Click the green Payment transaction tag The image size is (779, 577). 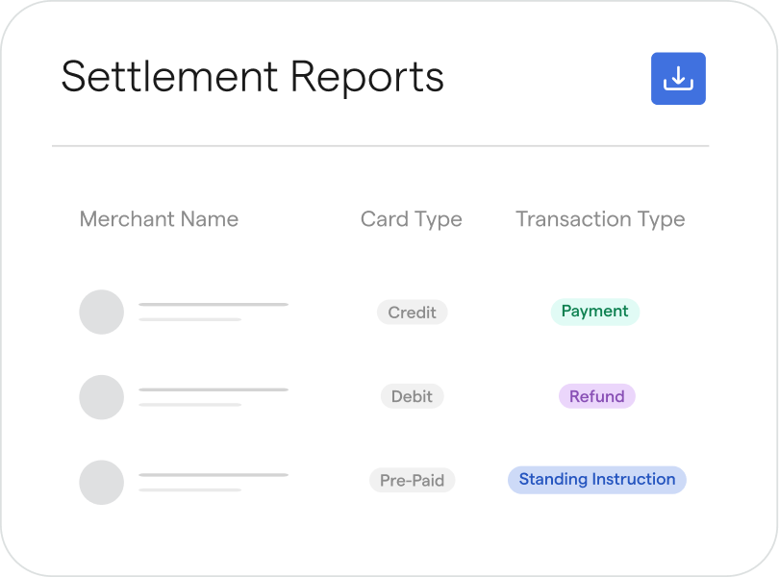tap(594, 312)
